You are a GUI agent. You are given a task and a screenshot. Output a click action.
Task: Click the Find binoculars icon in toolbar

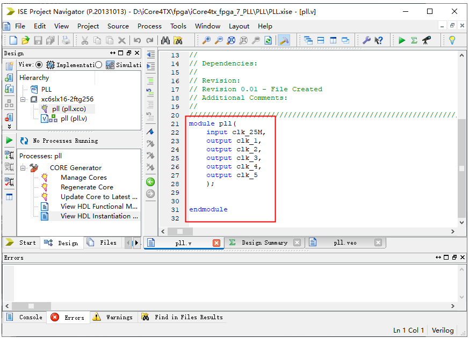tap(165, 40)
